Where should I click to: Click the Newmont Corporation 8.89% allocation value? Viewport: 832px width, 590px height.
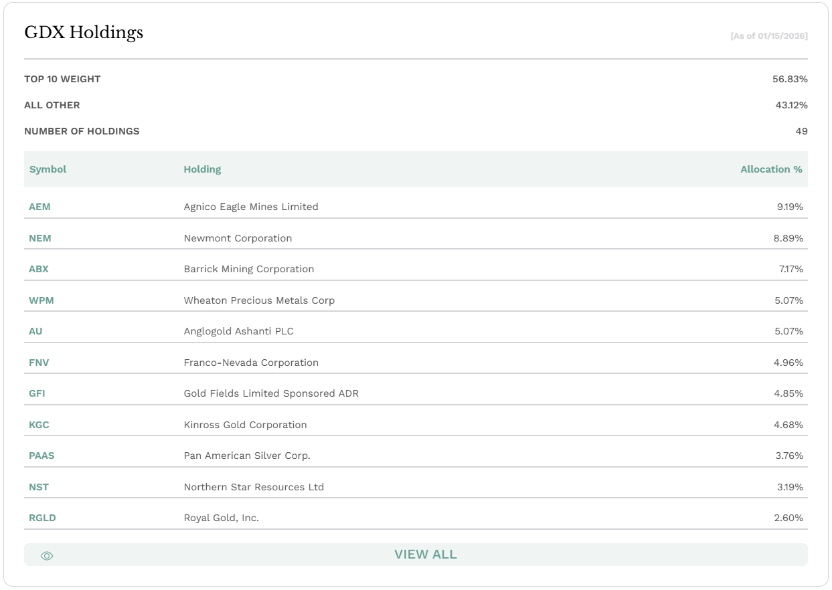(788, 238)
